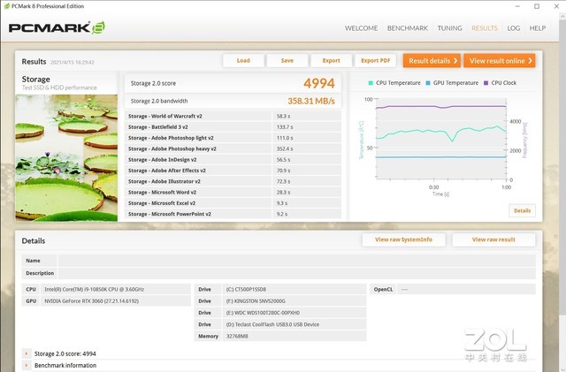The height and width of the screenshot is (372, 566).
Task: Click the bandwidth value 358.31 MB/s
Action: pos(311,101)
